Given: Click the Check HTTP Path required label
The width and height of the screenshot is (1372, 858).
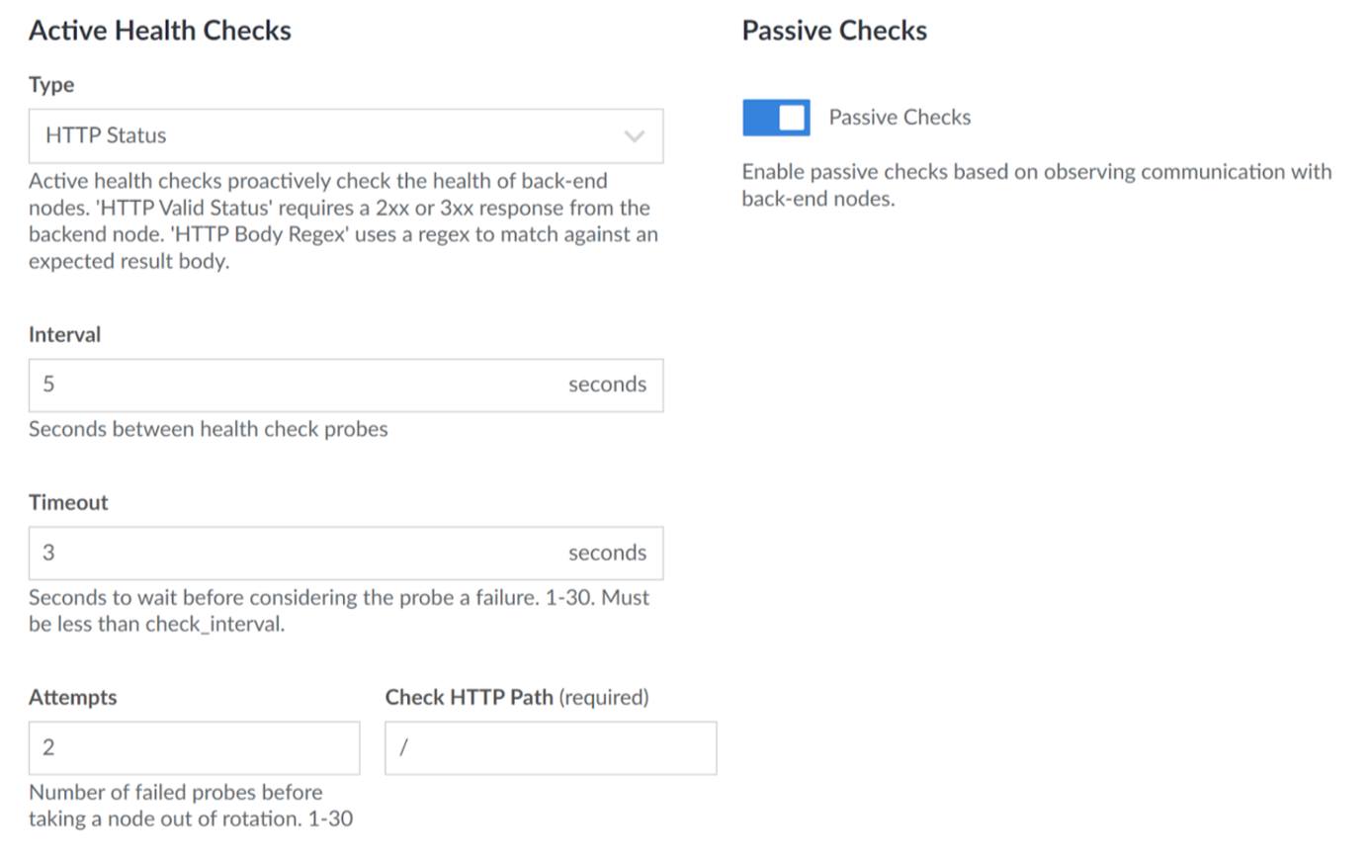Looking at the screenshot, I should 517,697.
